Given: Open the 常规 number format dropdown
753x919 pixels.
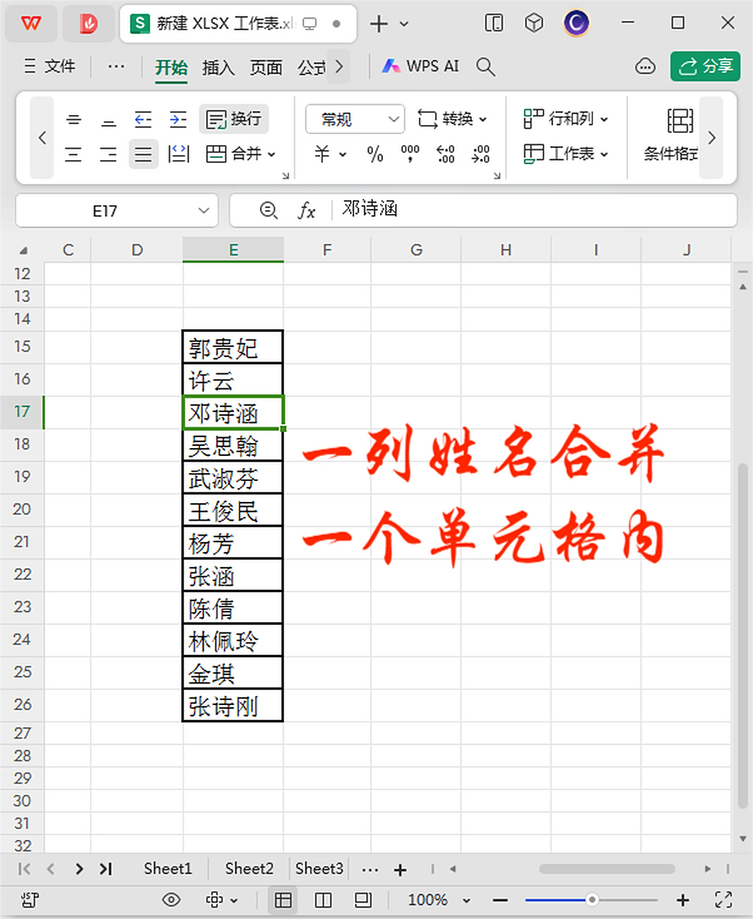Looking at the screenshot, I should click(x=354, y=119).
